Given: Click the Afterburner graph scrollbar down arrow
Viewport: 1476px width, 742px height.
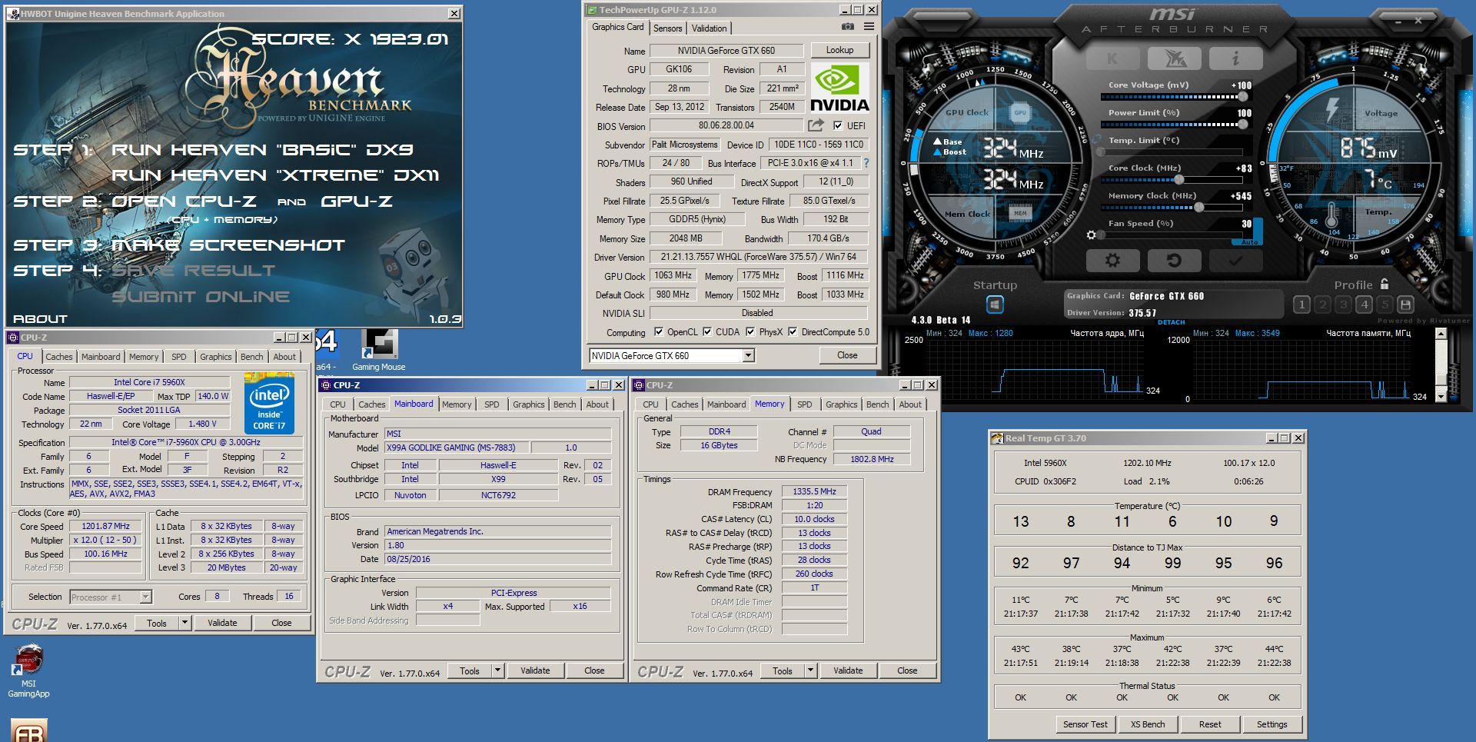Looking at the screenshot, I should tap(1441, 398).
